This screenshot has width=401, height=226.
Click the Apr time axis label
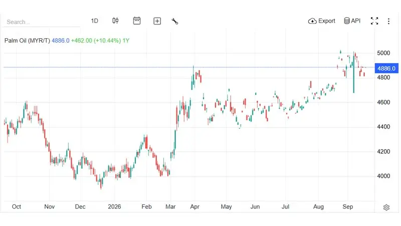pos(194,206)
